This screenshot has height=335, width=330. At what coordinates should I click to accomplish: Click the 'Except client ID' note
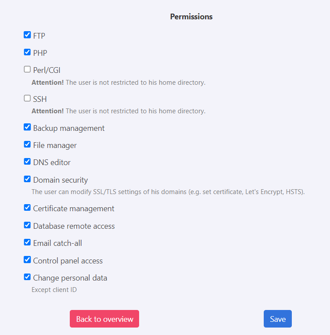click(x=54, y=290)
